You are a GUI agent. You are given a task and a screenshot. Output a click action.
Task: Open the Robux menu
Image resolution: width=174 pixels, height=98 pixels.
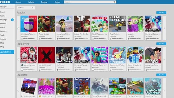[57, 2]
